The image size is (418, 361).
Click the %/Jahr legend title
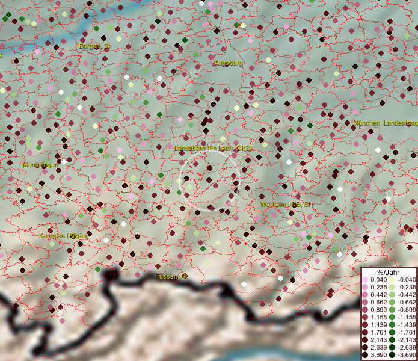[x=389, y=271]
